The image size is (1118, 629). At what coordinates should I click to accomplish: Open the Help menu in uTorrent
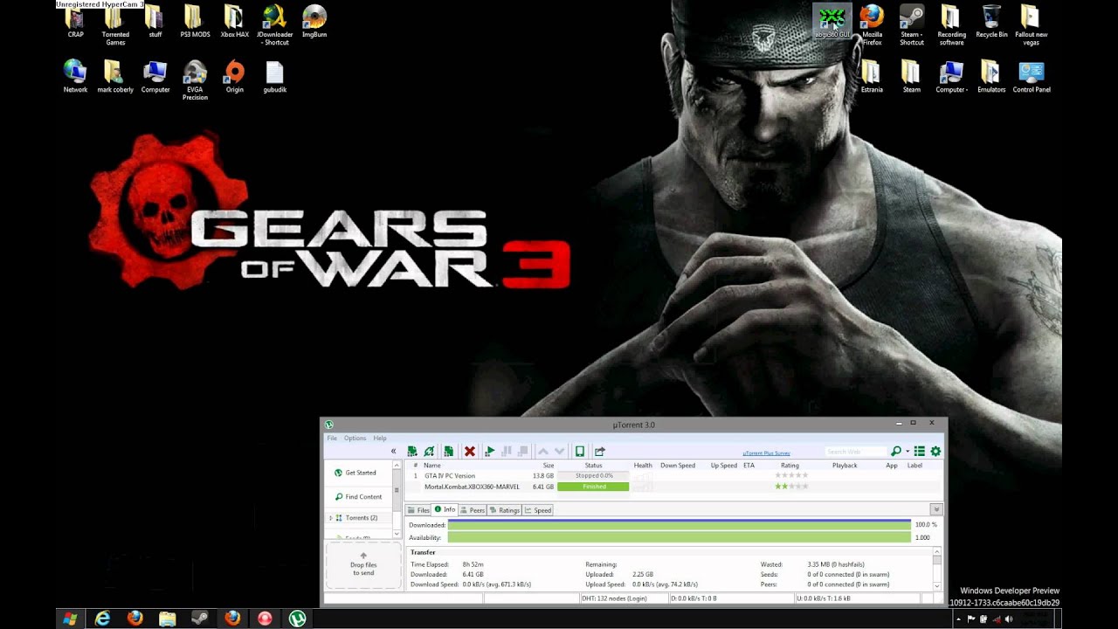380,439
